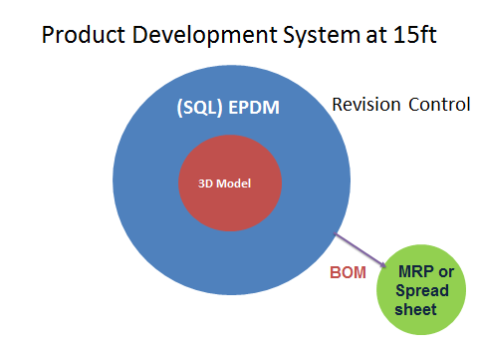Select the red 3D Model ellipse
Viewport: 478px width, 359px height.
(230, 183)
